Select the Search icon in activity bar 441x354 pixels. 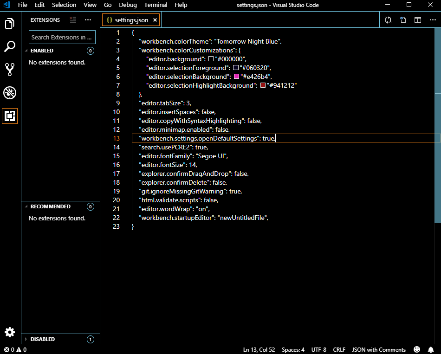pyautogui.click(x=10, y=46)
